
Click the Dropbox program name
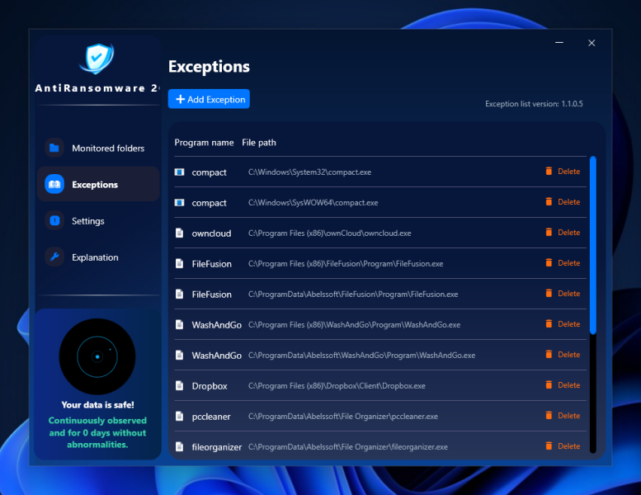(x=210, y=386)
